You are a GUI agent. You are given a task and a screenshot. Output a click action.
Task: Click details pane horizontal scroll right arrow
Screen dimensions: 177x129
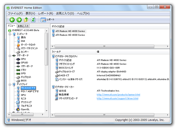pos(168,115)
